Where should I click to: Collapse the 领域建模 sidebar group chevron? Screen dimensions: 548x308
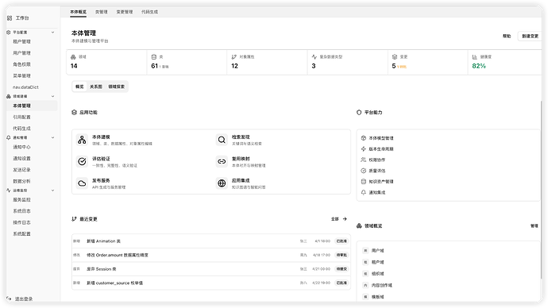coord(52,96)
